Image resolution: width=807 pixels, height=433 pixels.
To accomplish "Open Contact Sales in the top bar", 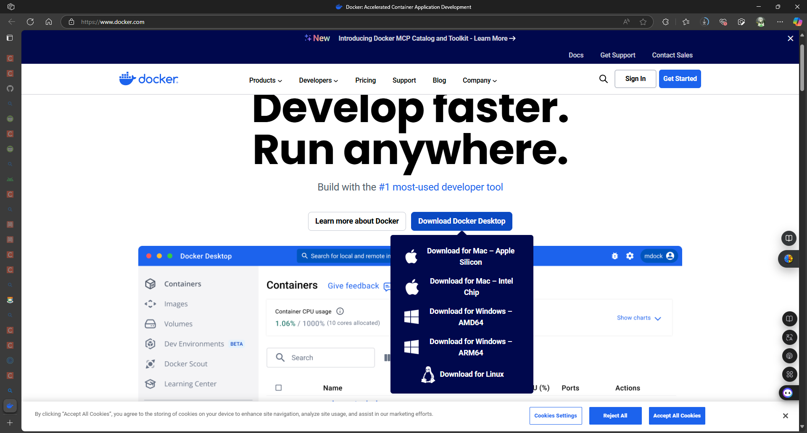I will 672,55.
